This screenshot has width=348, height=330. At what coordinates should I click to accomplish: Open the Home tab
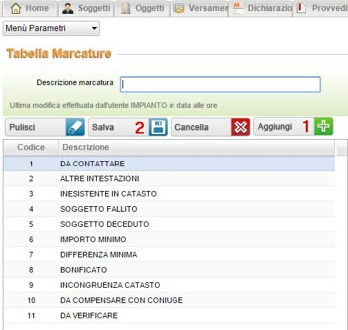30,8
